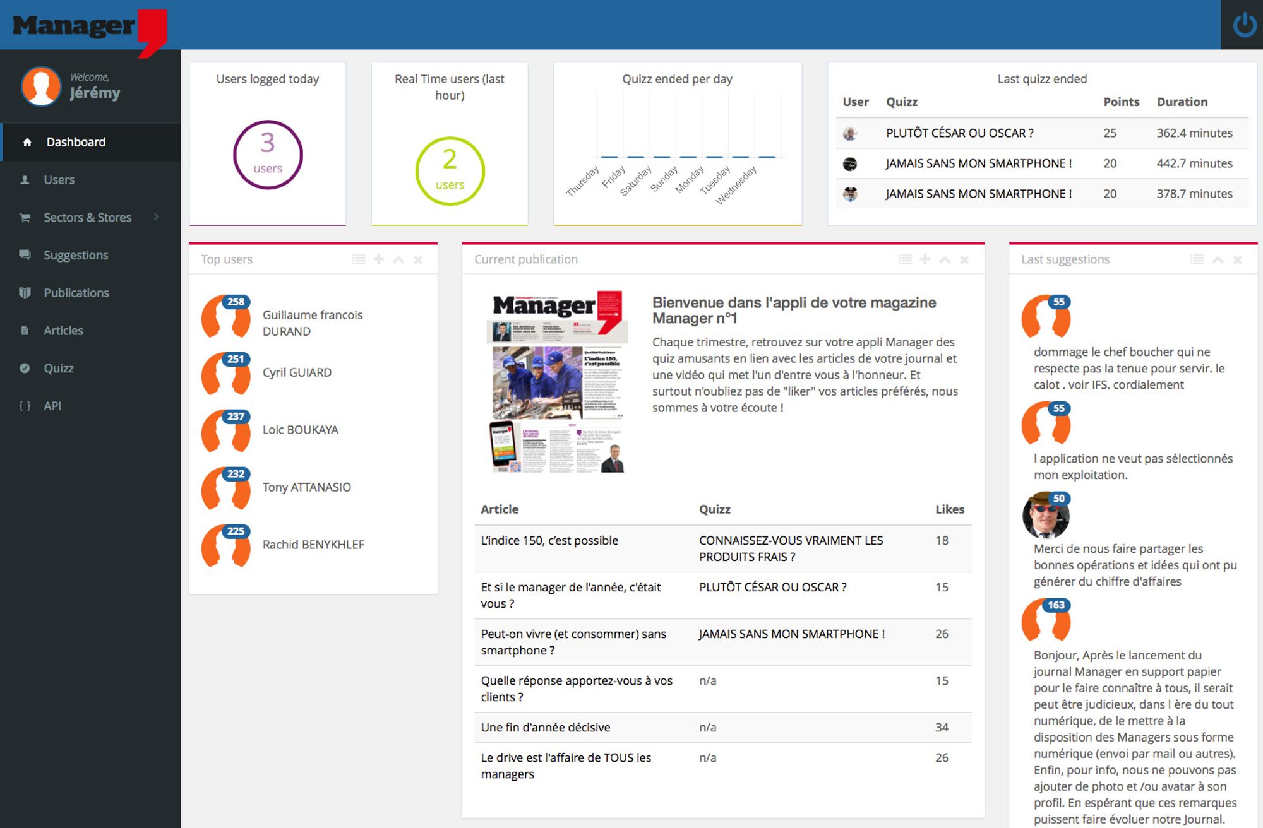Select article 'Quelle réponse apportez-vous à vos clients ?'
Image resolution: width=1263 pixels, height=828 pixels.
(x=577, y=689)
